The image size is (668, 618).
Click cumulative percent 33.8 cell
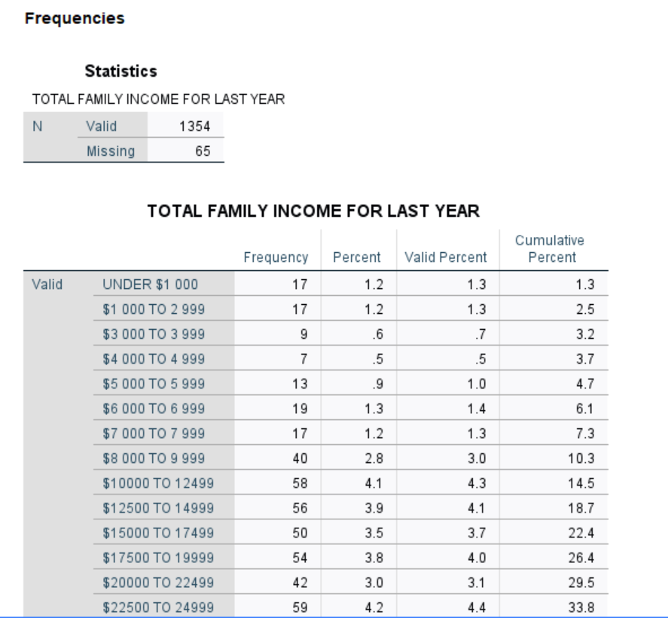(x=581, y=607)
